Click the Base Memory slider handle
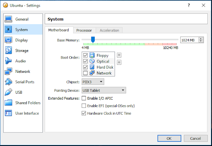This screenshot has height=146, width=212. (x=93, y=39)
